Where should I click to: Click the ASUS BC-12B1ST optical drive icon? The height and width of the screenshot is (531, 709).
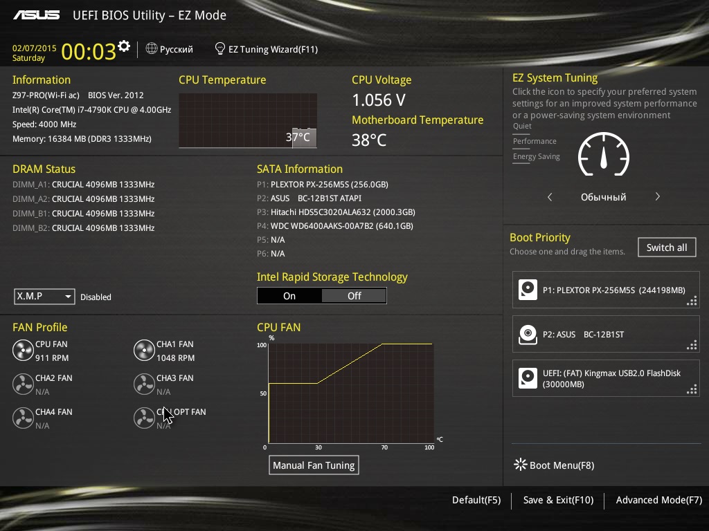(x=528, y=335)
